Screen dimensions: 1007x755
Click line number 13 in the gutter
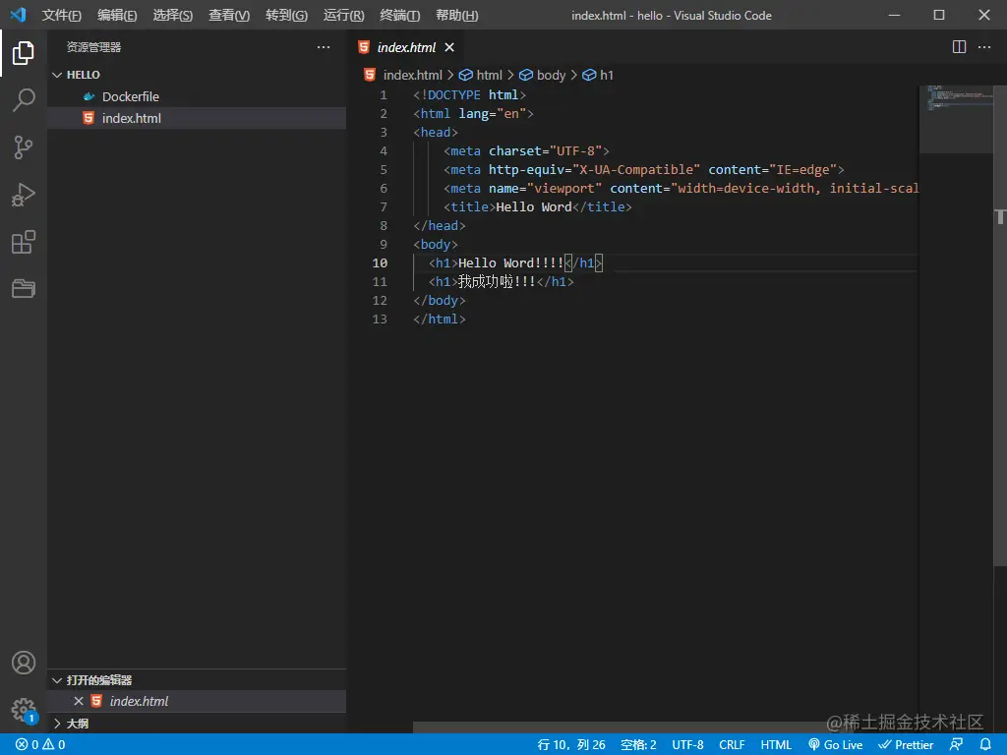point(380,319)
